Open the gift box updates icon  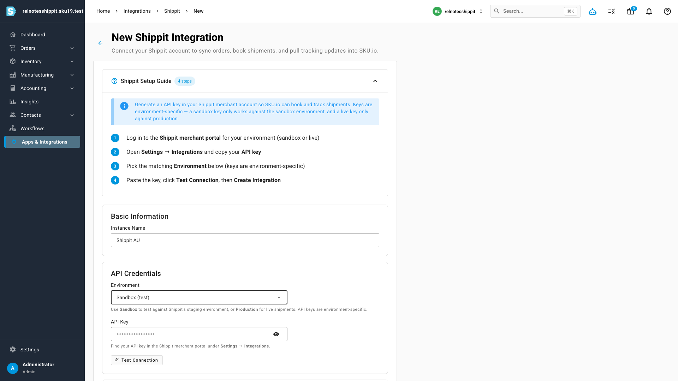pyautogui.click(x=631, y=11)
